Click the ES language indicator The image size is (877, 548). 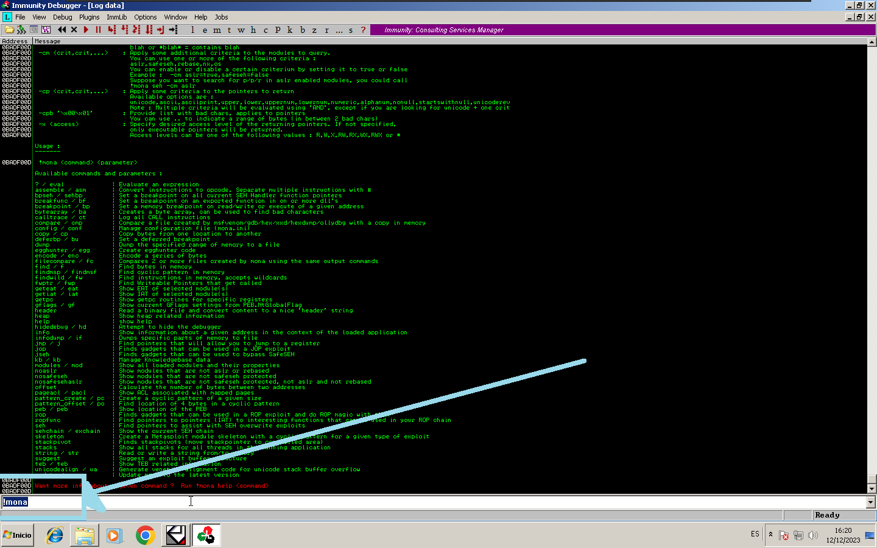click(755, 534)
